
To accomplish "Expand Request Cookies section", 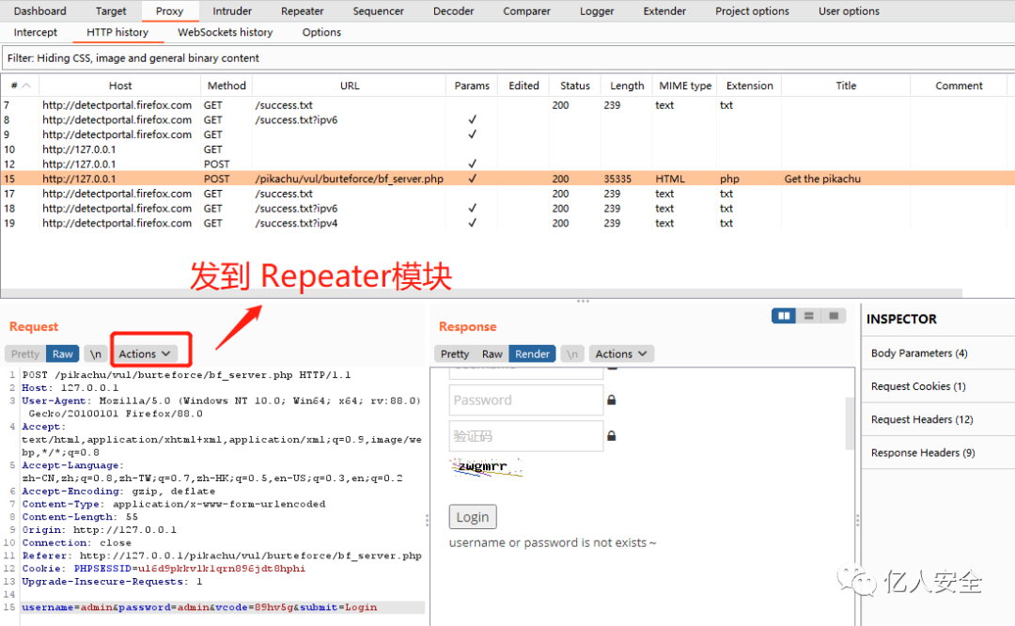I will coord(918,386).
